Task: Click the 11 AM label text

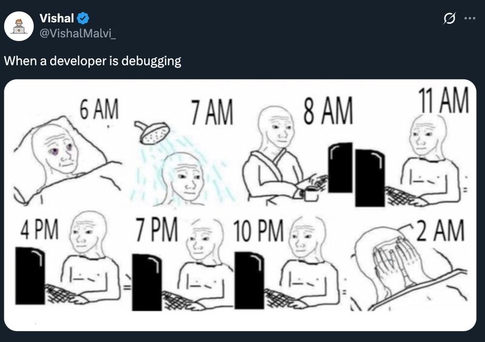Action: (x=444, y=101)
